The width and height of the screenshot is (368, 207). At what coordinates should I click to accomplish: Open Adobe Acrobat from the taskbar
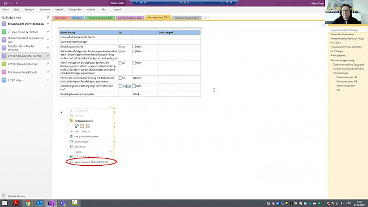tap(16, 203)
